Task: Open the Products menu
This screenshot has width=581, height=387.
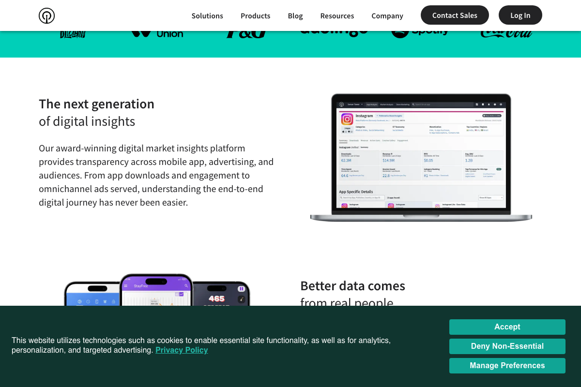Action: [x=255, y=15]
